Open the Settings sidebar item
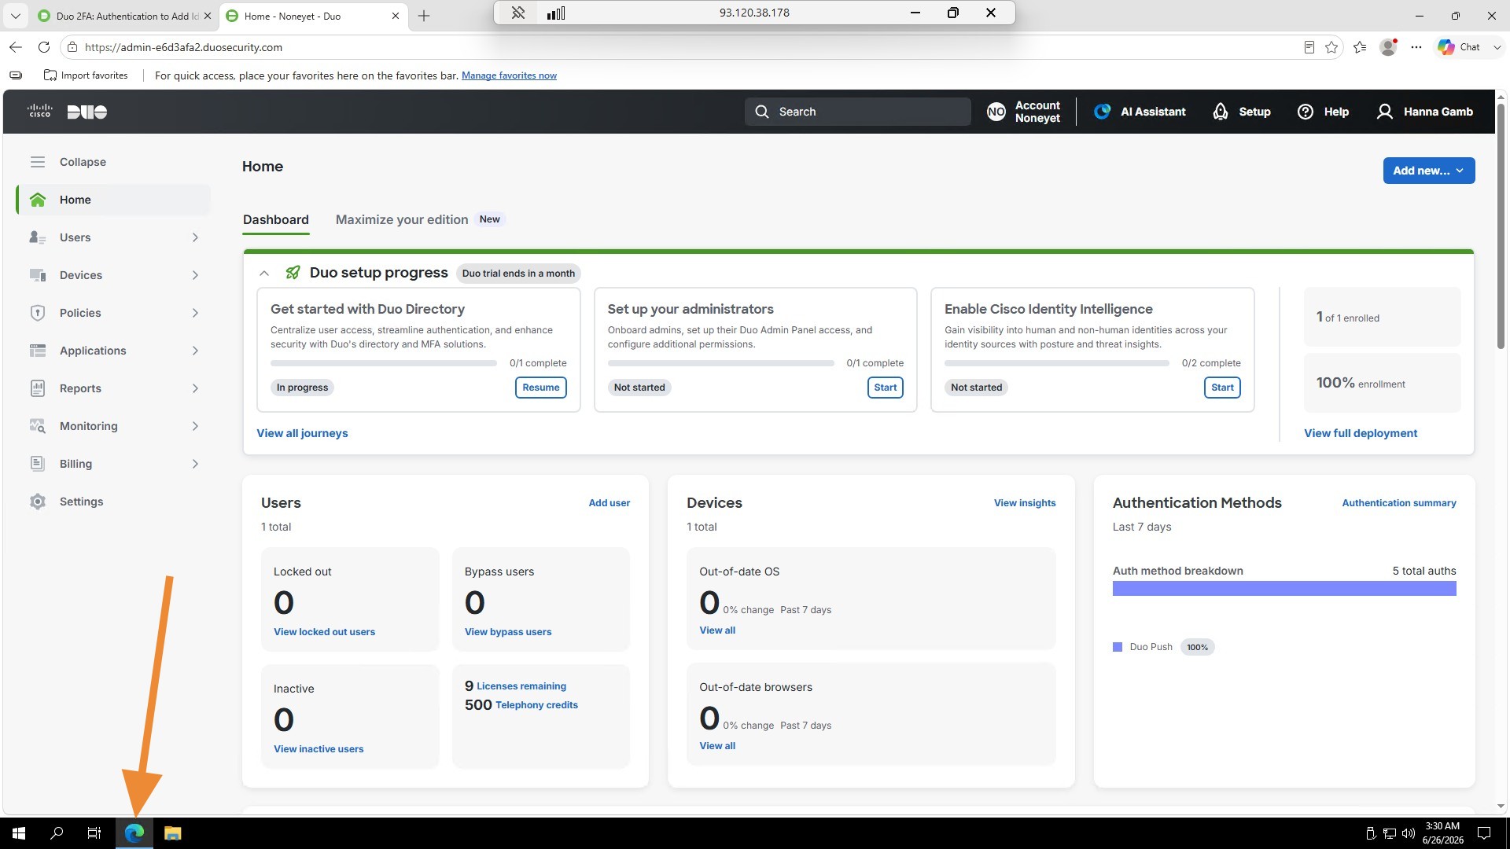This screenshot has width=1510, height=849. [x=113, y=502]
